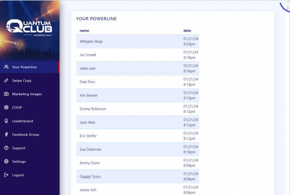Click the Facebook Group icon

pos(6,135)
